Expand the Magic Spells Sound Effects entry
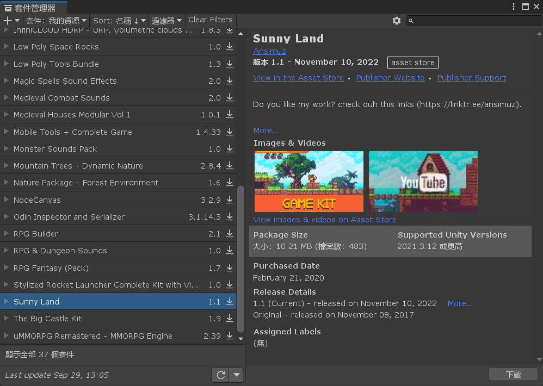 click(x=6, y=80)
